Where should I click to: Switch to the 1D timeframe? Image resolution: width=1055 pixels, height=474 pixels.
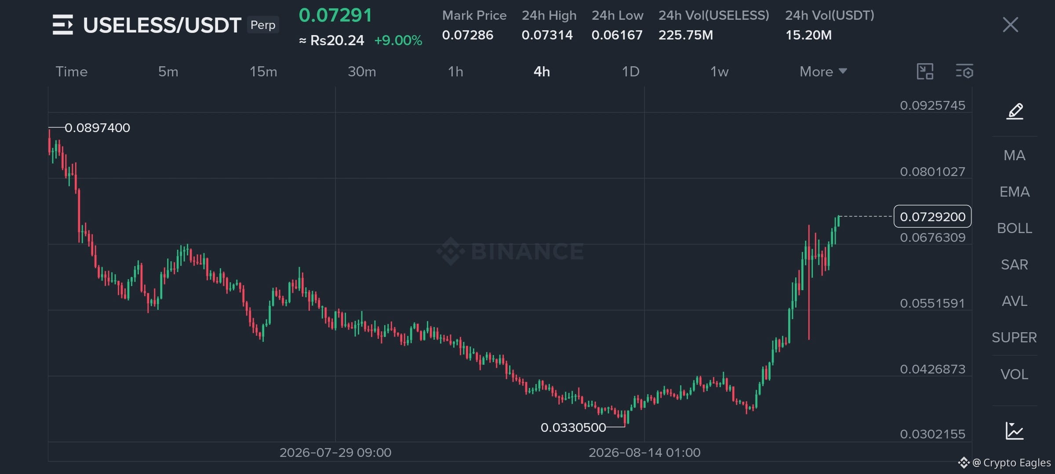coord(631,72)
